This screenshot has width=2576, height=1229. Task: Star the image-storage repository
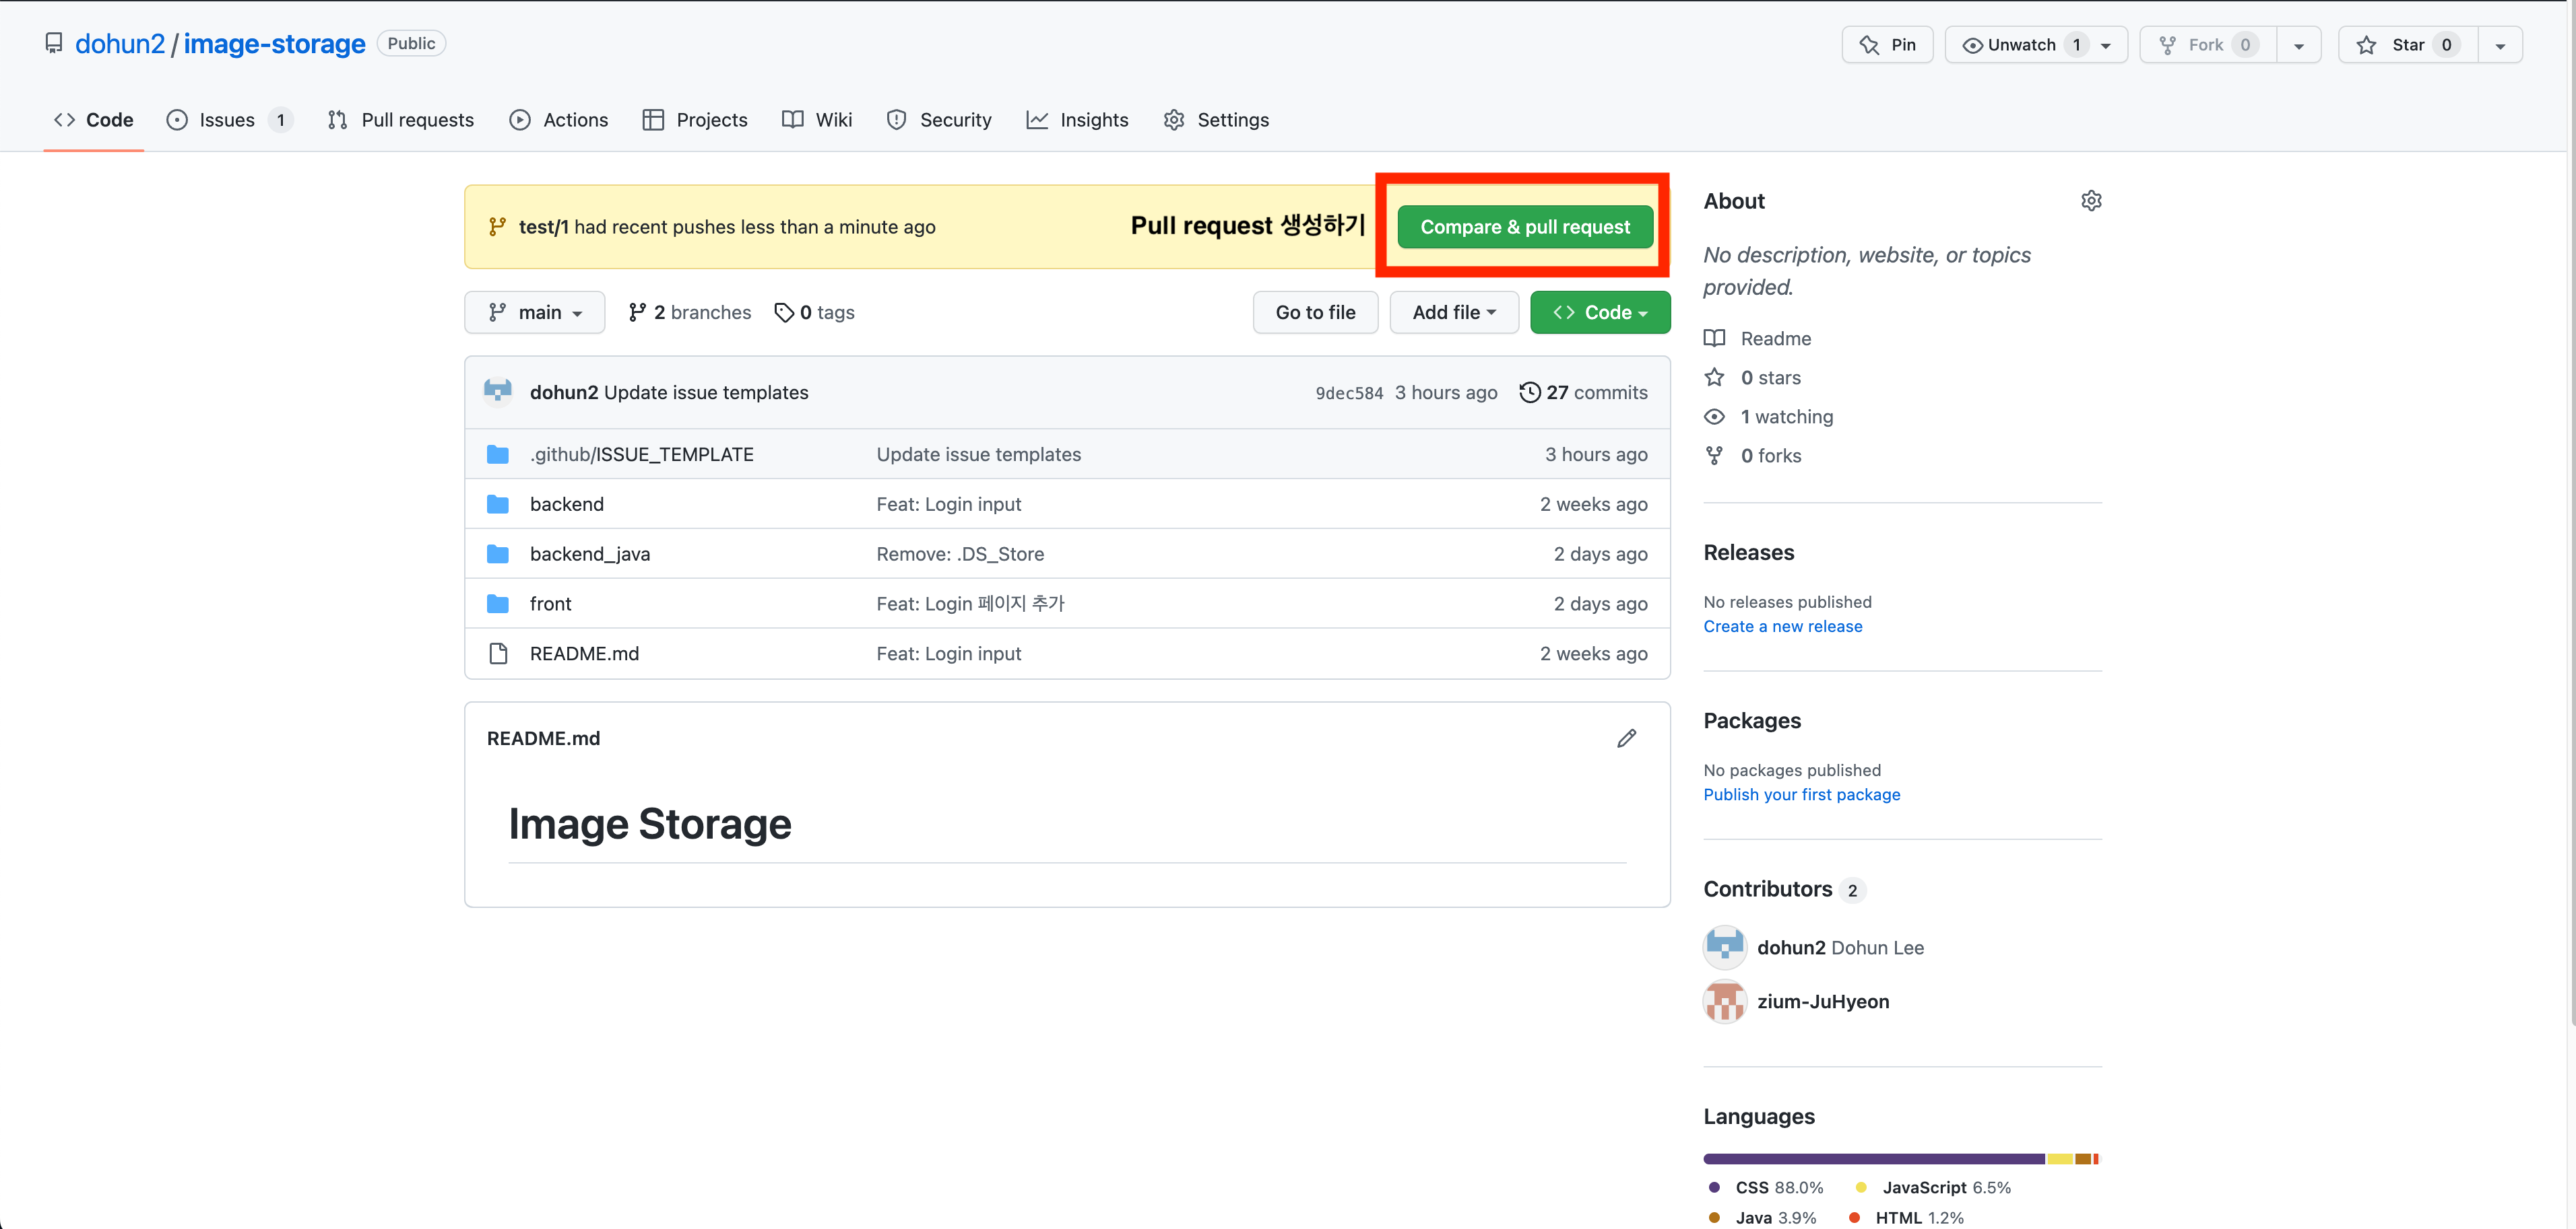click(2406, 45)
